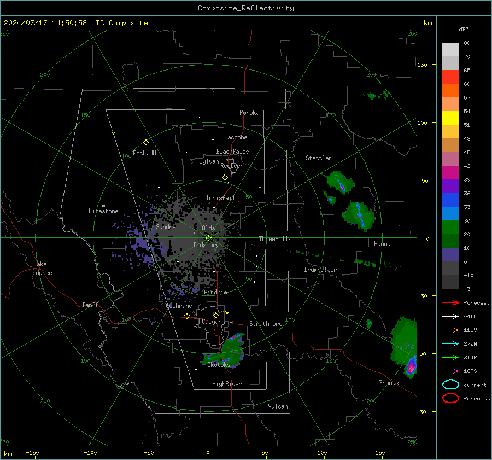Pick the slate purple 10 dBZ swatch
The width and height of the screenshot is (492, 460).
click(x=450, y=255)
